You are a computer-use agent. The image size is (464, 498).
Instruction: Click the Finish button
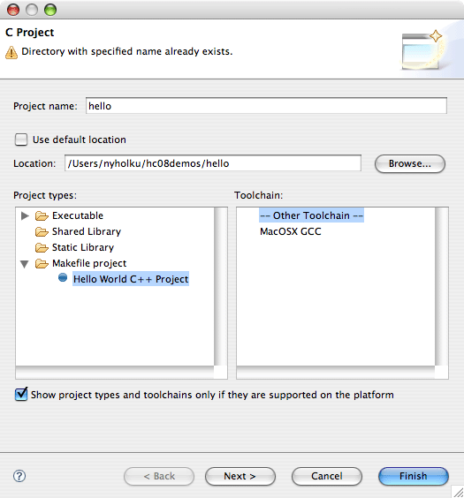[x=414, y=476]
